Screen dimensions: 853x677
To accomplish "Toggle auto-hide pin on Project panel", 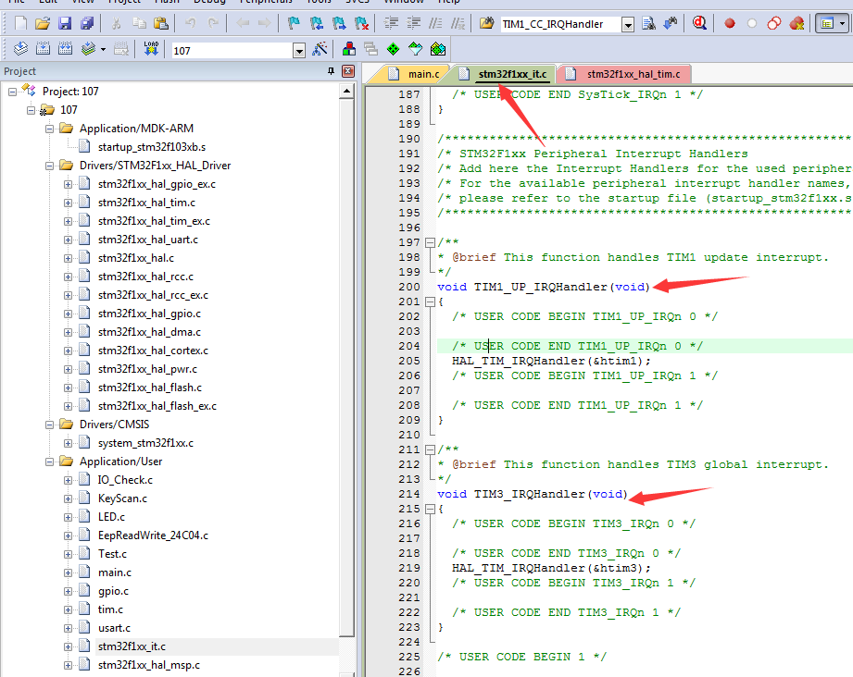I will tap(332, 71).
